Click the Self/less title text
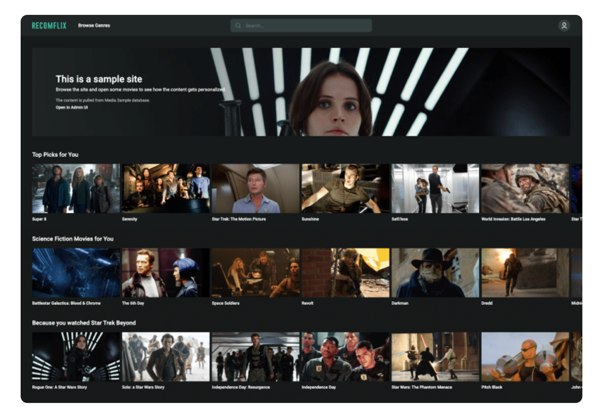This screenshot has height=417, width=603. coord(400,219)
